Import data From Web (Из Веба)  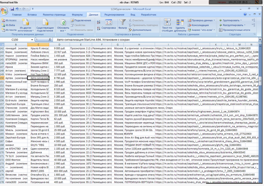tap(8, 25)
